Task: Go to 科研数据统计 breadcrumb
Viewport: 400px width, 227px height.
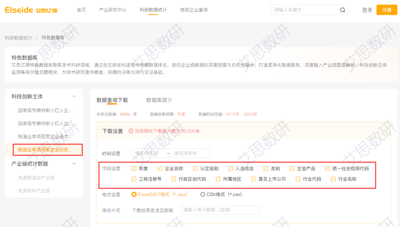Action: tap(19, 38)
